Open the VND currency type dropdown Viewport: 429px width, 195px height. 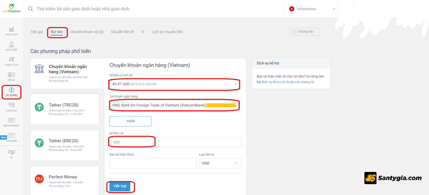coord(220,163)
